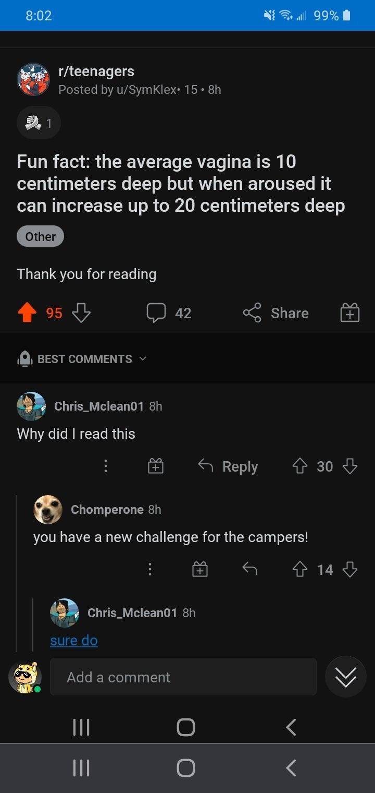This screenshot has height=793, width=375.
Task: Downvote the post
Action: [x=81, y=313]
